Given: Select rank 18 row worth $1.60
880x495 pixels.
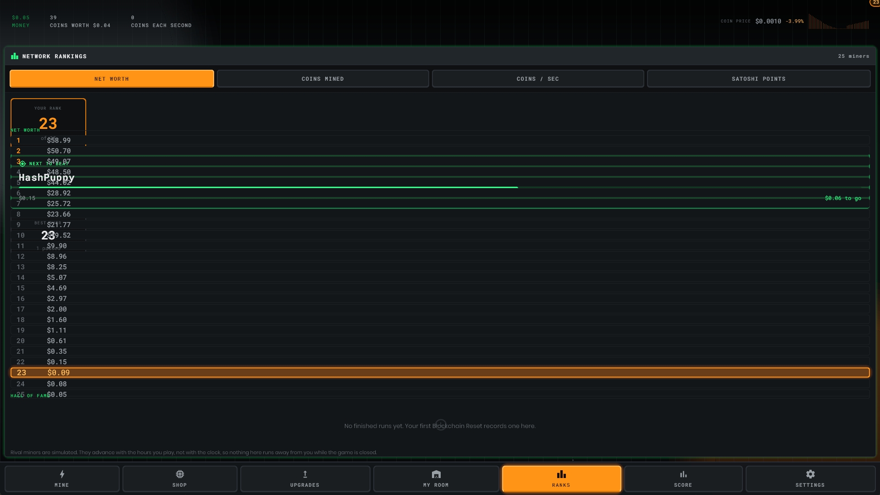Looking at the screenshot, I should [440, 320].
